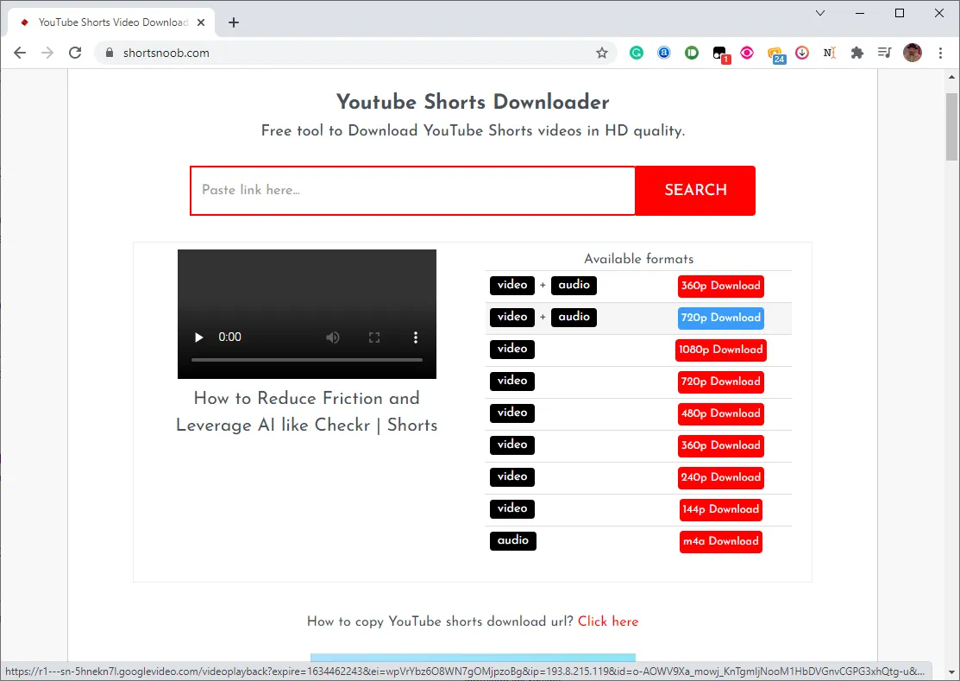The image size is (960, 681).
Task: Open the video player more options menu
Action: pyautogui.click(x=416, y=337)
